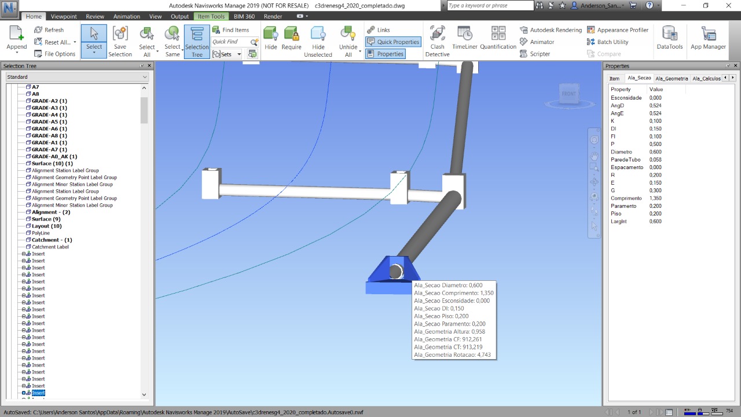Refresh the loaded model files
Viewport: 741px width, 417px height.
tap(49, 30)
